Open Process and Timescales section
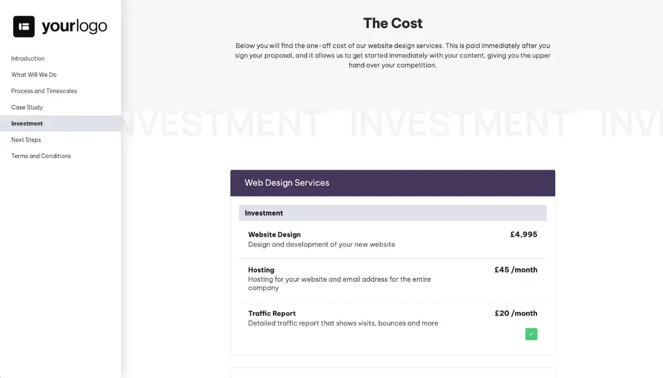This screenshot has height=378, width=663. tap(44, 91)
